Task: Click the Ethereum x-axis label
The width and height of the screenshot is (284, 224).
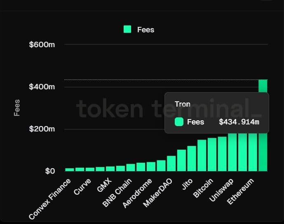Action: [x=240, y=191]
